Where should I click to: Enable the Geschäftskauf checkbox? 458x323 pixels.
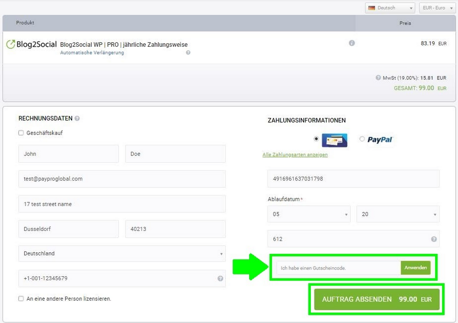click(x=21, y=133)
